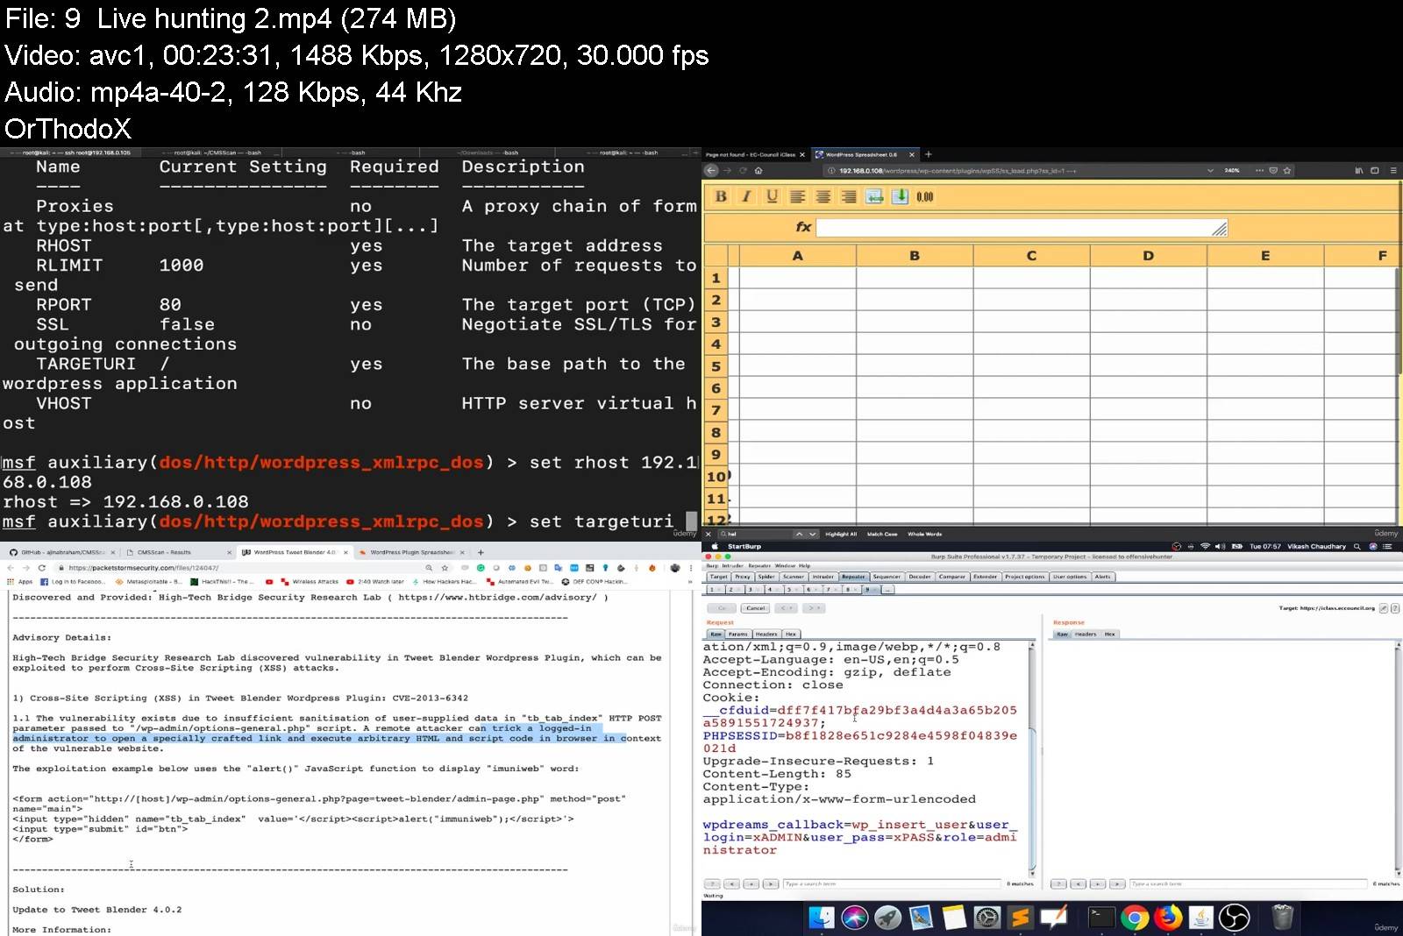
Task: Select column B header in spreadsheet
Action: (915, 256)
